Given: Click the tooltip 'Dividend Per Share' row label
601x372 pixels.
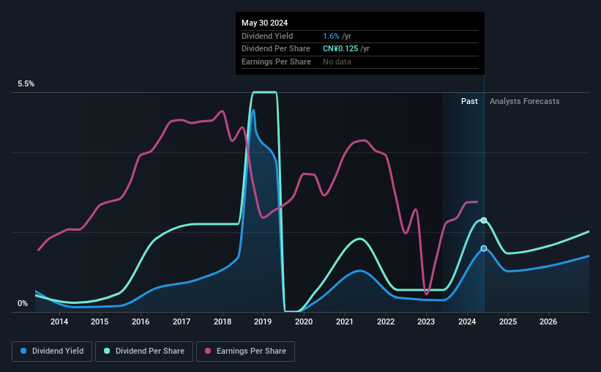Looking at the screenshot, I should tap(276, 49).
